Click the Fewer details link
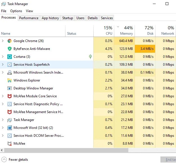The height and width of the screenshot is (163, 176). tap(18, 160)
